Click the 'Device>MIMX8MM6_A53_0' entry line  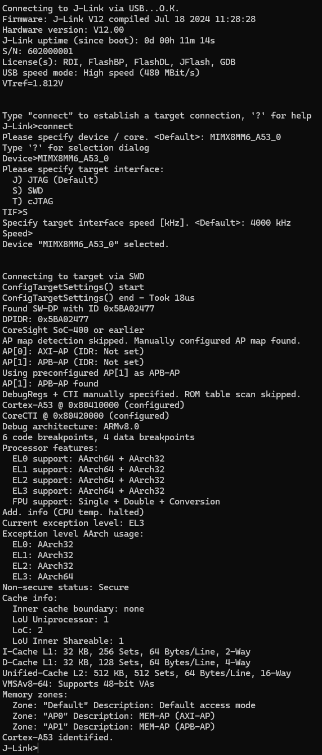(x=56, y=159)
